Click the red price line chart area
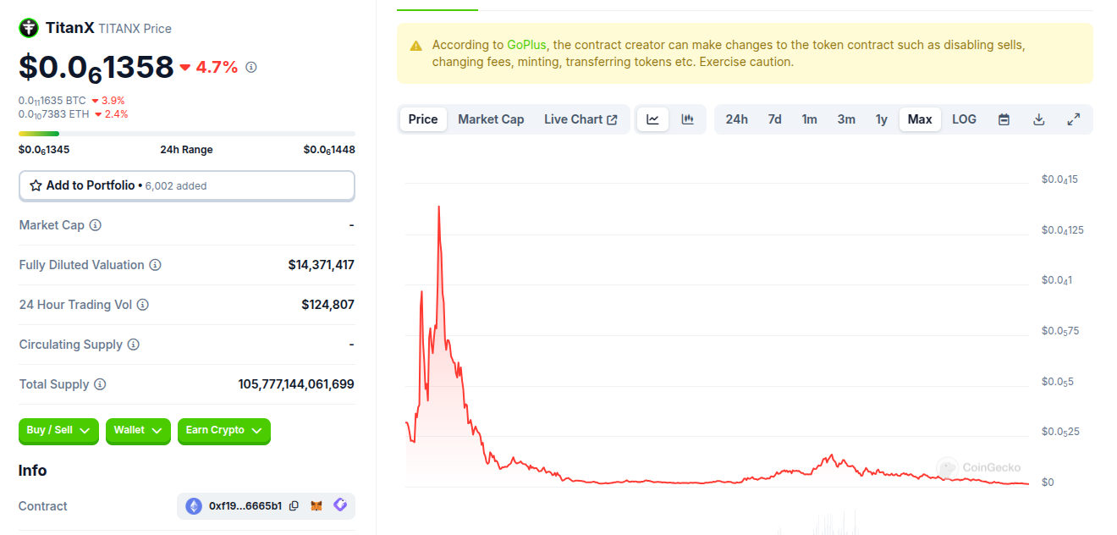Screen dimensions: 1117x535 718,347
